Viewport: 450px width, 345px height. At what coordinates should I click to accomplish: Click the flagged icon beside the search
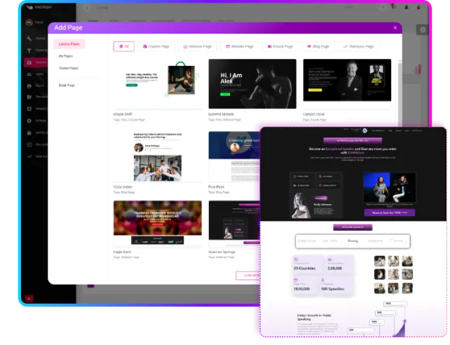point(394,6)
